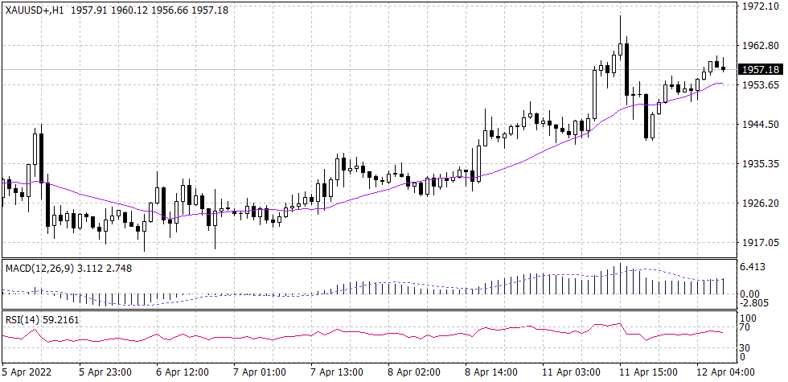Select the 11 Apr 15:00 time marker
The width and height of the screenshot is (788, 382).
pyautogui.click(x=646, y=372)
